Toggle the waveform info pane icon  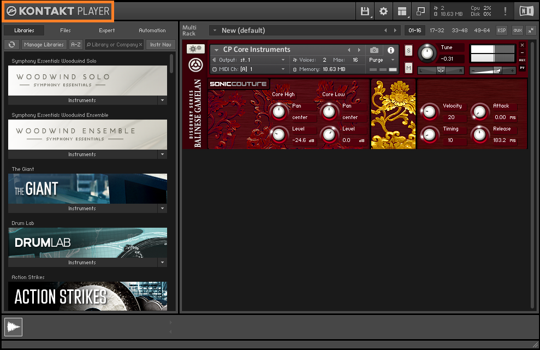pos(14,327)
